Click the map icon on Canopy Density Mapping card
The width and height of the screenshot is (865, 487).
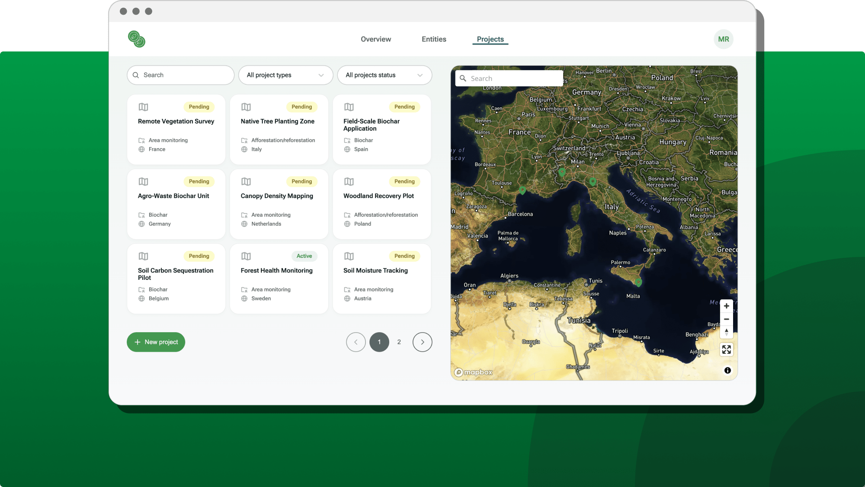click(x=246, y=182)
